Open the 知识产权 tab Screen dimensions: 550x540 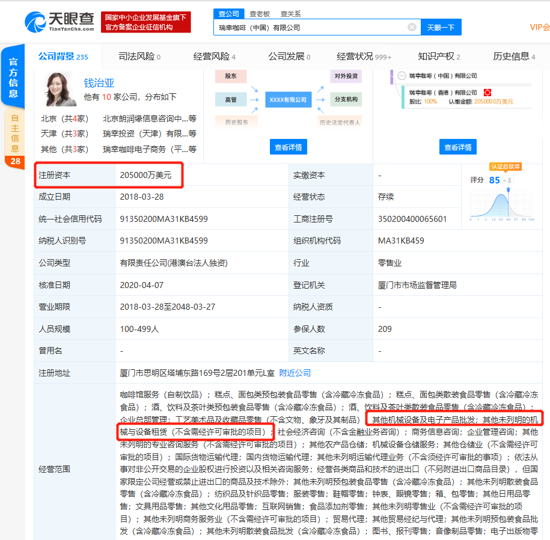(x=438, y=57)
